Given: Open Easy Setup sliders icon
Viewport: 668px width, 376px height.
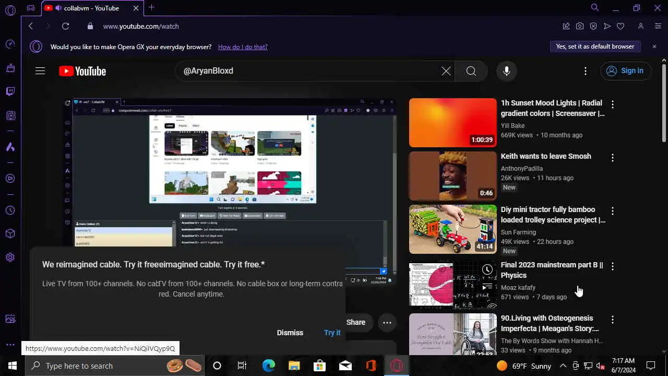Looking at the screenshot, I should (x=658, y=26).
